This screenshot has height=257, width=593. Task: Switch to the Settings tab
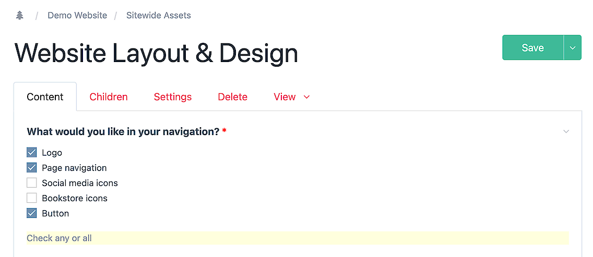pyautogui.click(x=173, y=97)
